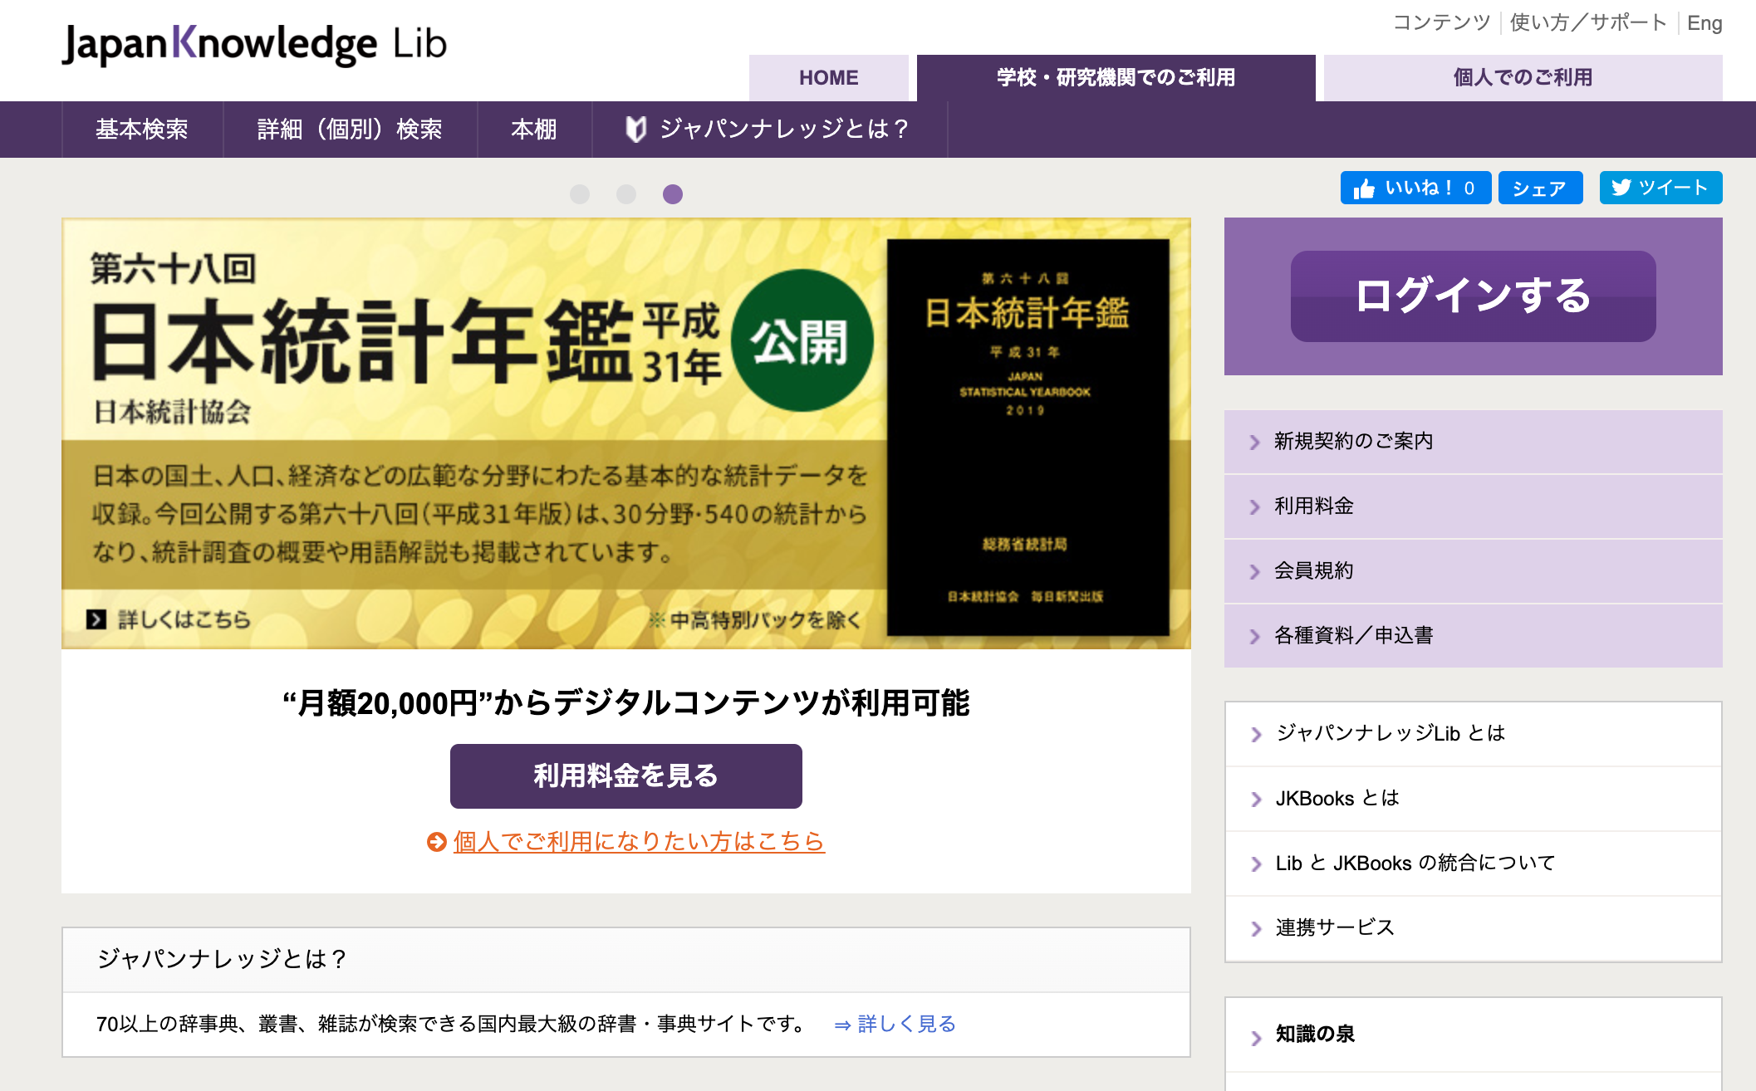The height and width of the screenshot is (1091, 1756).
Task: Open 利用料金 sidebar link
Action: (x=1473, y=506)
